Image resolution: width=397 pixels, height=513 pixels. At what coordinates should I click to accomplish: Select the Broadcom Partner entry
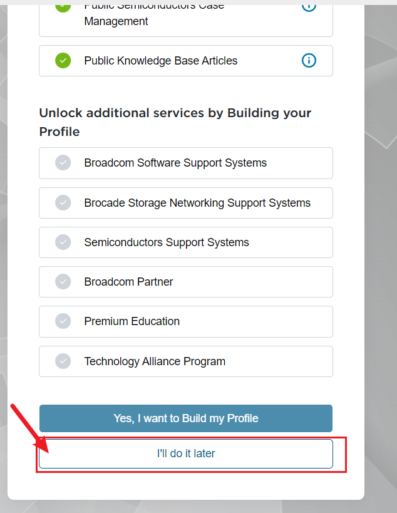[x=185, y=281]
